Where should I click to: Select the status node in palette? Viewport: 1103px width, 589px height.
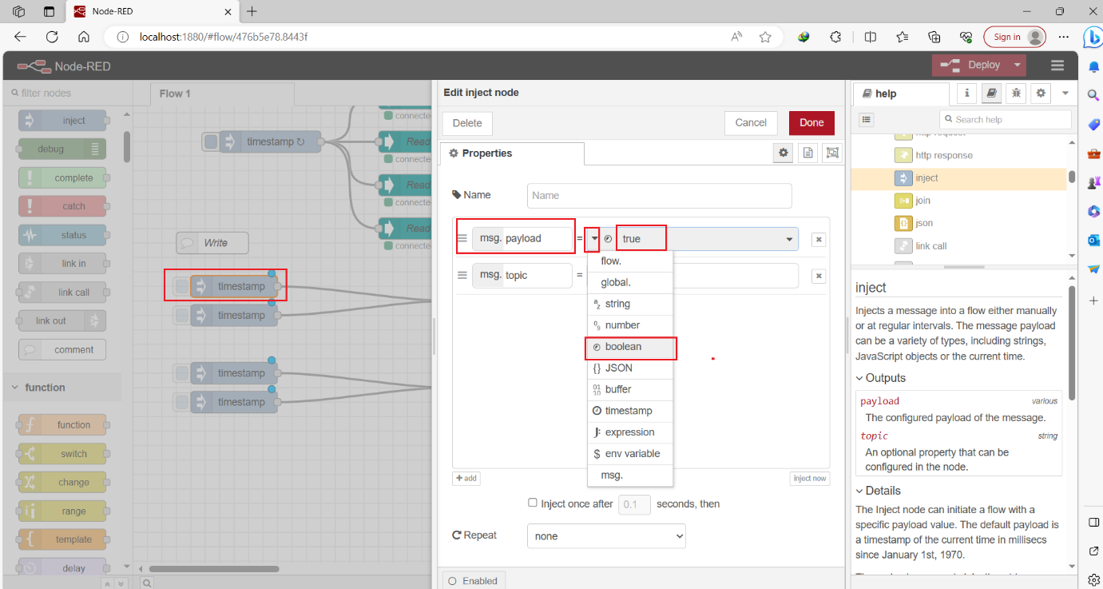62,235
